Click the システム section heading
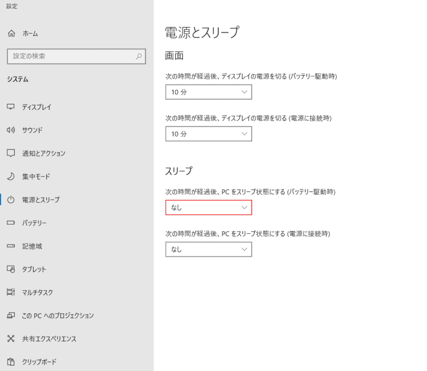This screenshot has width=427, height=371. (18, 79)
